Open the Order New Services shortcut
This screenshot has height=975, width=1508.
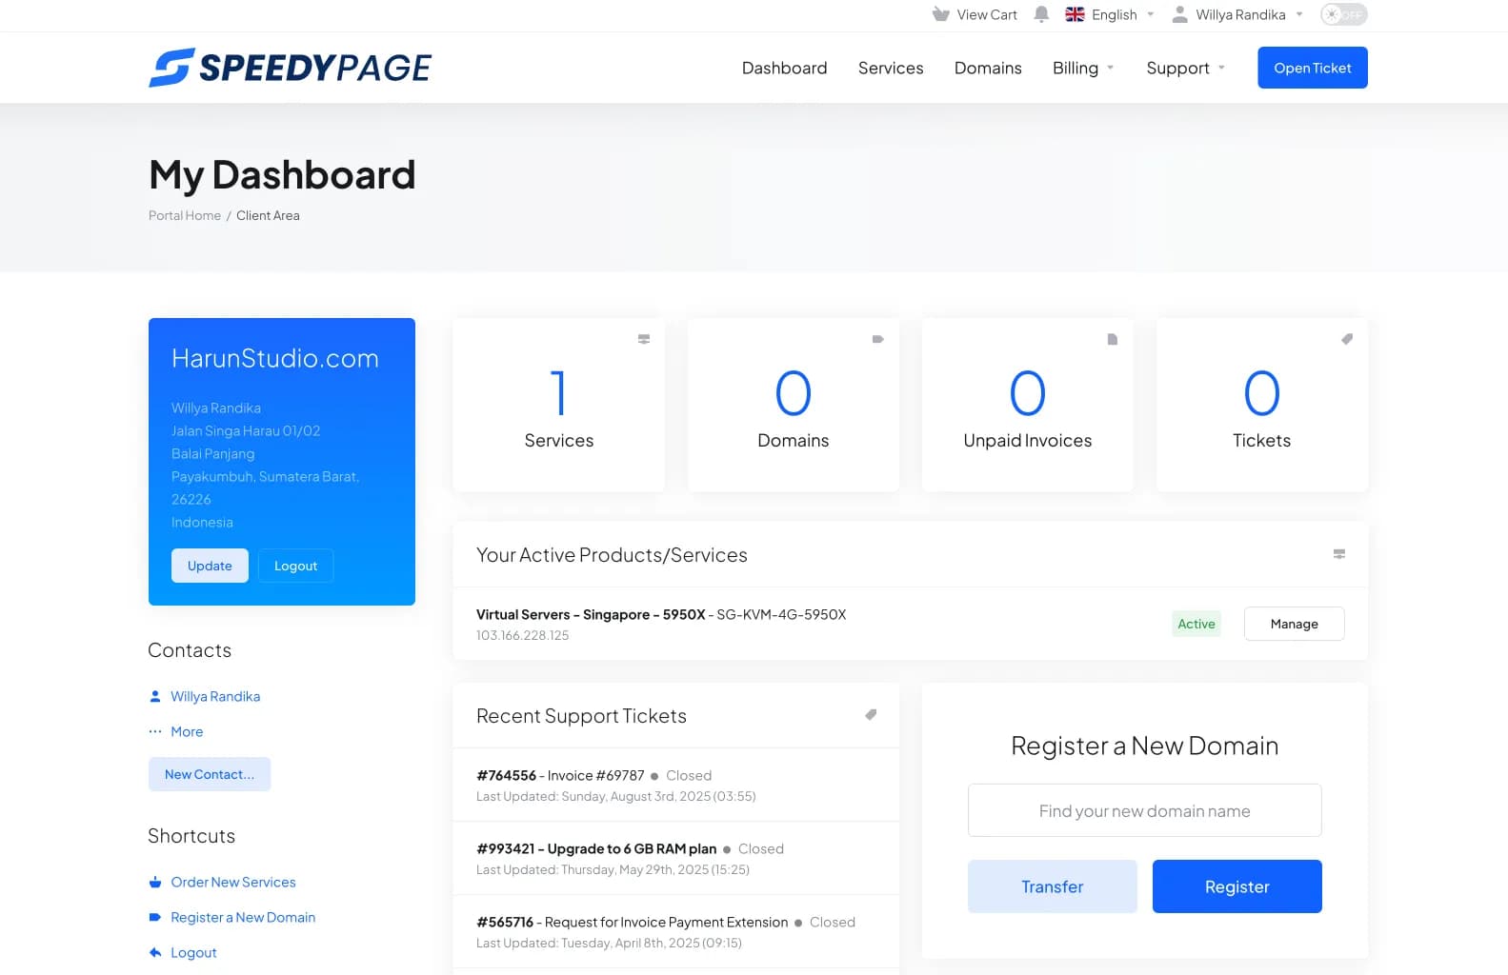pos(232,882)
